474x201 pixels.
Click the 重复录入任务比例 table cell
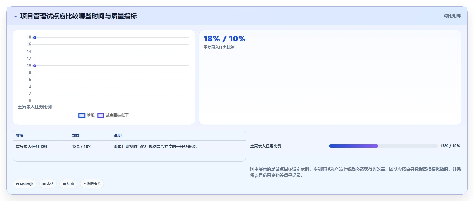click(31, 147)
